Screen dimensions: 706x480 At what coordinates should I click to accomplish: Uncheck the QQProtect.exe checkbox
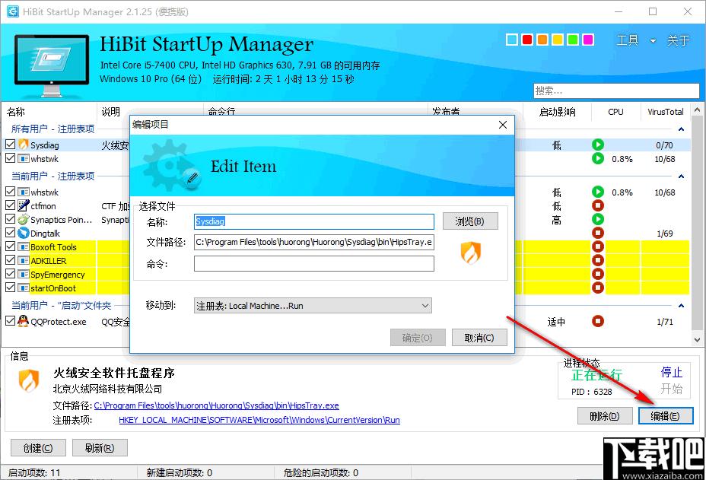coord(11,320)
